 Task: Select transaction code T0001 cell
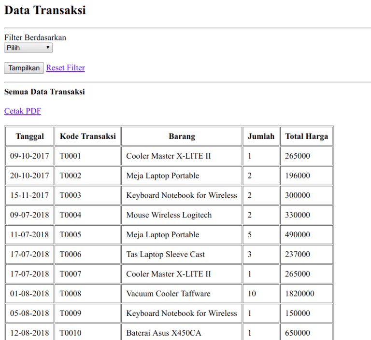(87, 156)
